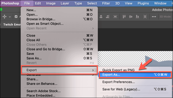Switch to the Twitch Emote document tab
173x98 pixels.
[12, 24]
